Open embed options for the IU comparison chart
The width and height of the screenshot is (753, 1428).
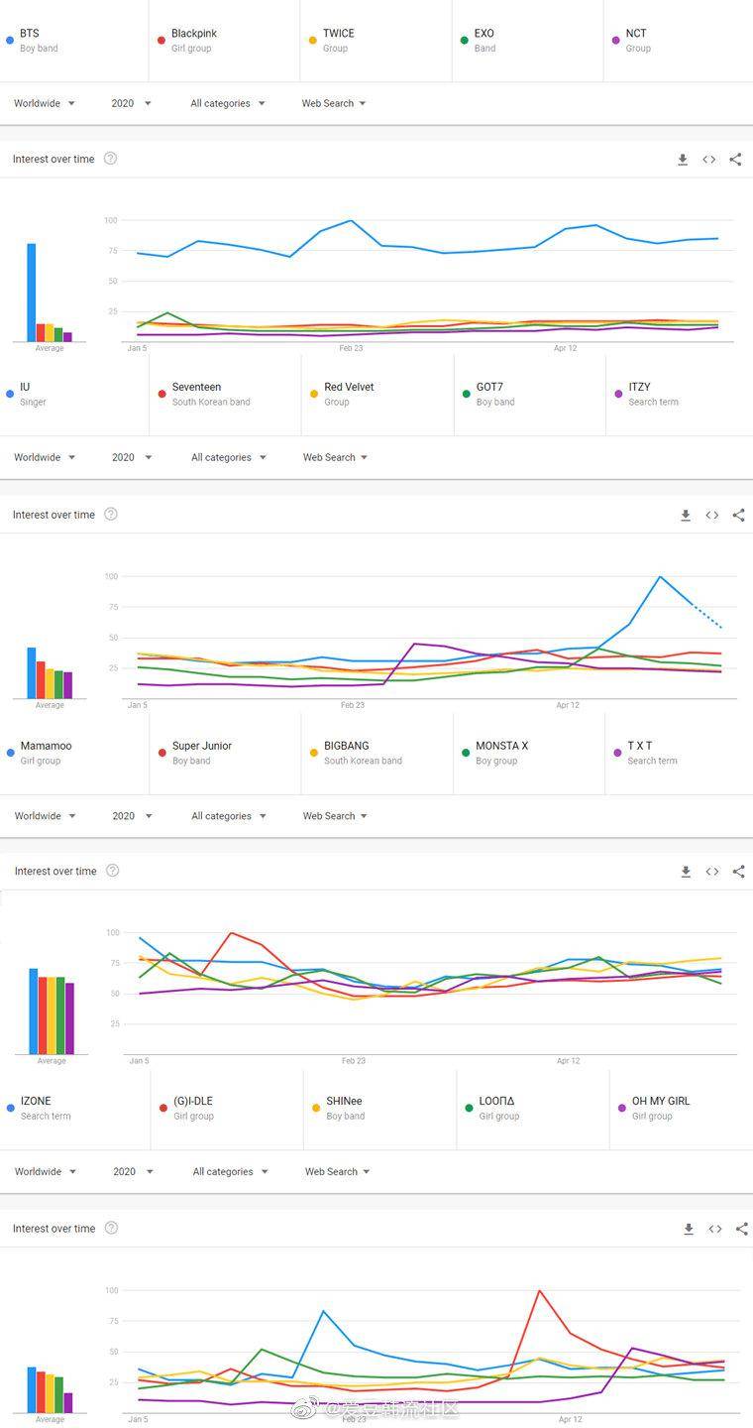pos(710,515)
